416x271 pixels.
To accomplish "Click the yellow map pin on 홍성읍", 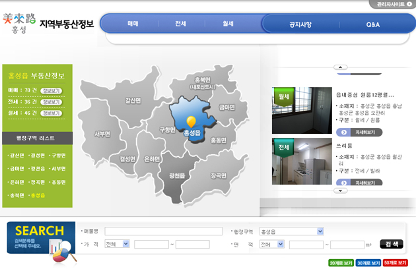I will pyautogui.click(x=191, y=121).
